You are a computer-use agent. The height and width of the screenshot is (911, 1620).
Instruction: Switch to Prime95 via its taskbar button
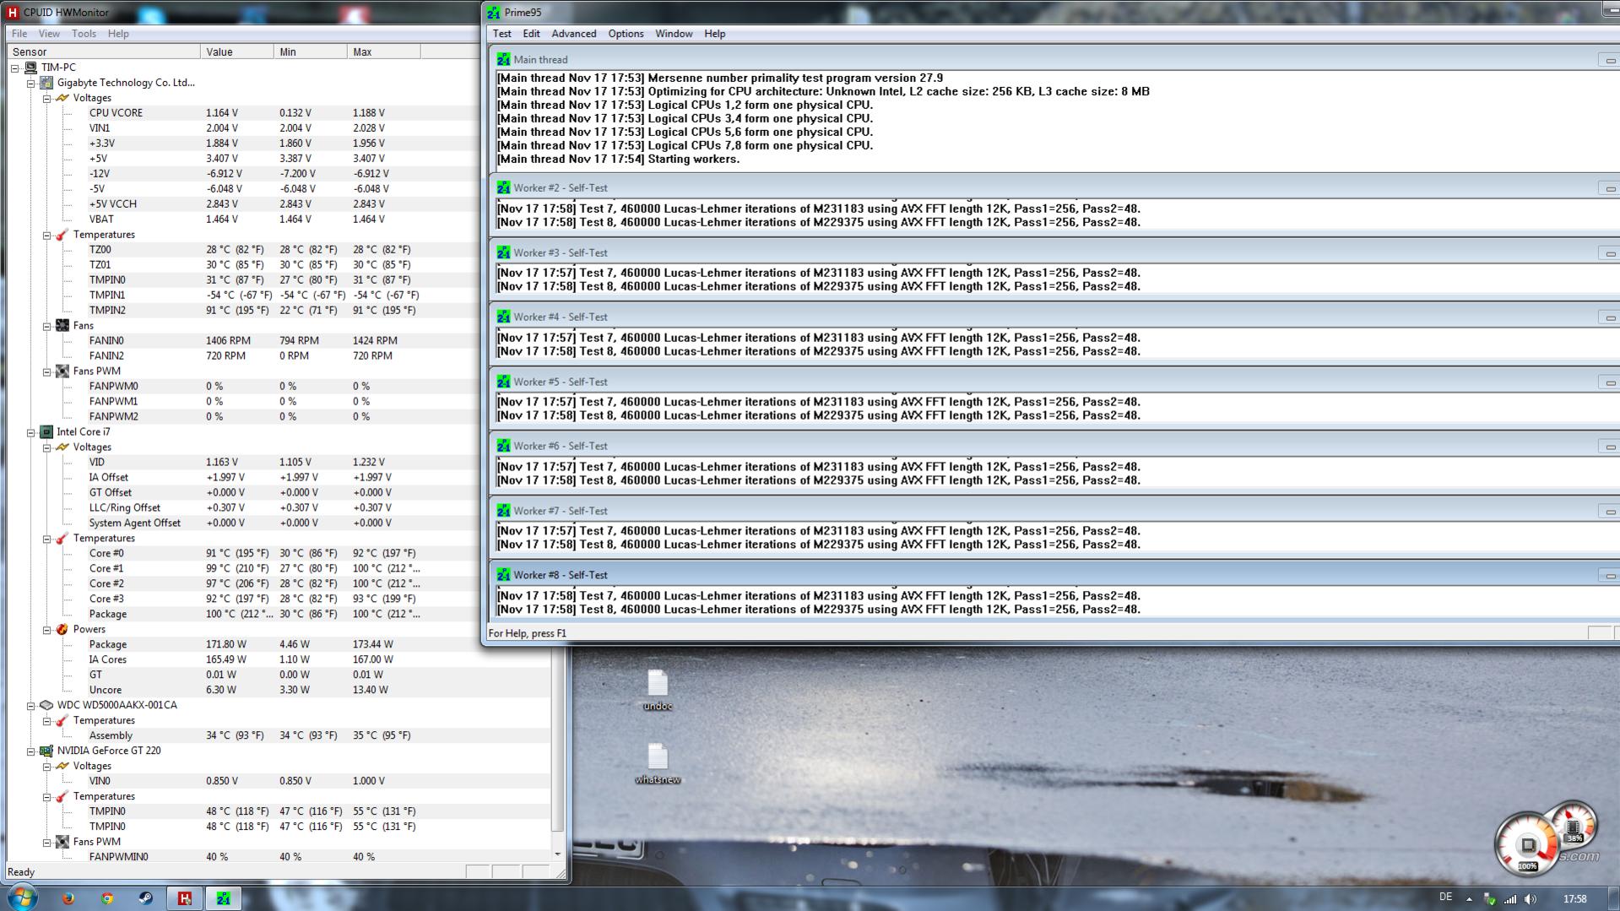tap(224, 898)
